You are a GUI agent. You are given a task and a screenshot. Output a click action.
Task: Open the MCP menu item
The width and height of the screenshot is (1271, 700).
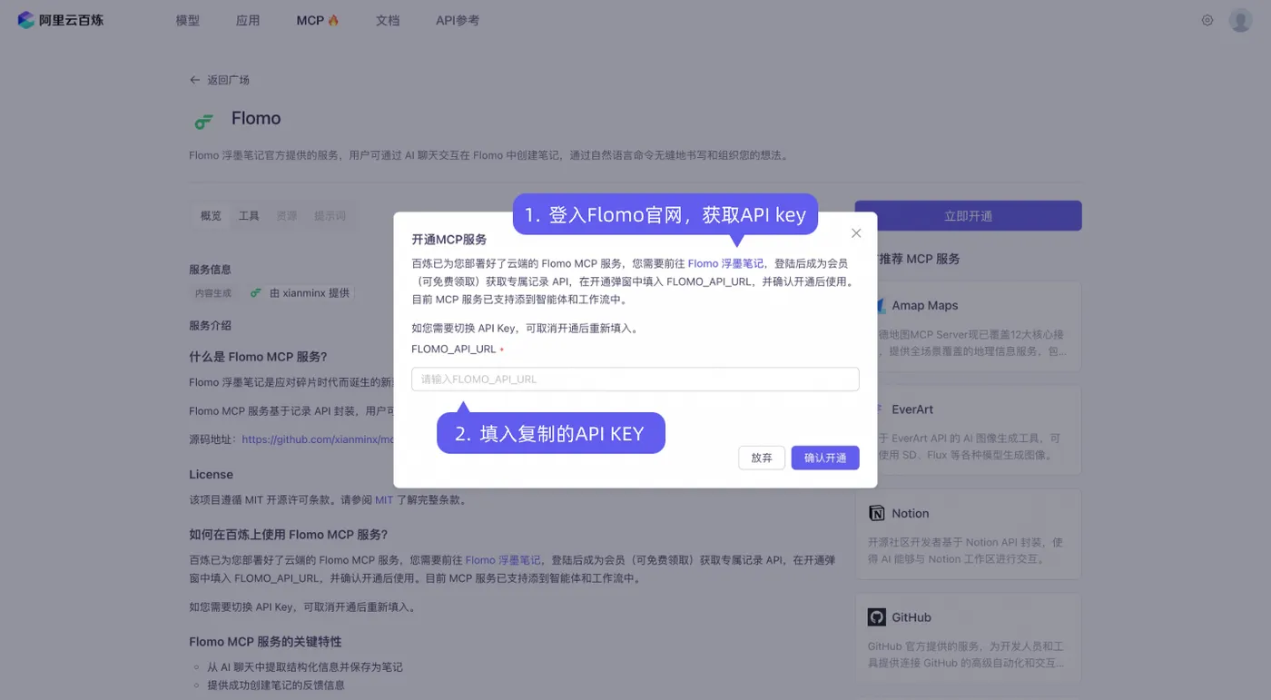[318, 20]
